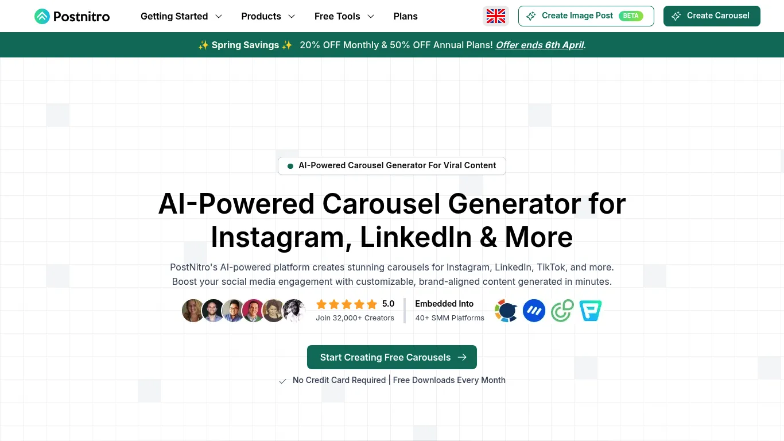Click the green interlocking rings platform logo
Screen dimensions: 784x441
[x=562, y=311]
